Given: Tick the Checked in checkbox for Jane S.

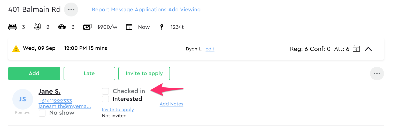Looking at the screenshot, I should (x=105, y=91).
